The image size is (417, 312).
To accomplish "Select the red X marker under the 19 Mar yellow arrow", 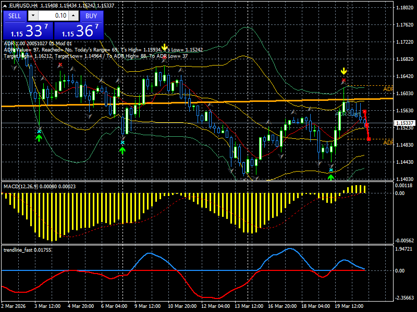I will pos(344,80).
